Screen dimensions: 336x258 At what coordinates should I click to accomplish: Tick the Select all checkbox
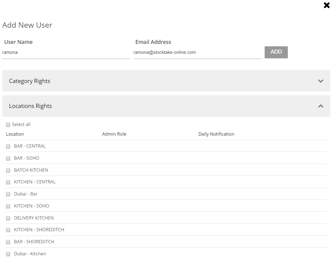pyautogui.click(x=8, y=125)
